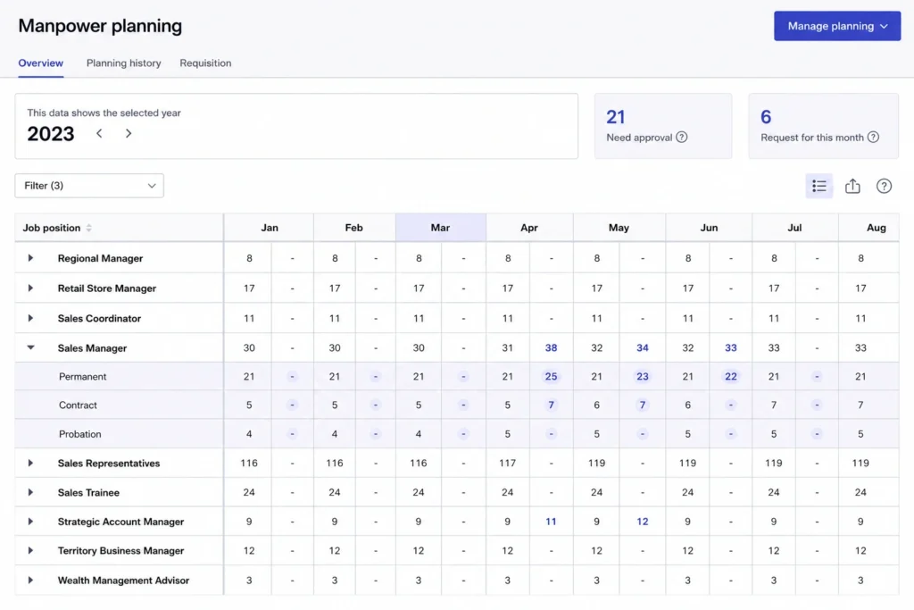Expand the Strategic Account Manager row
Viewport: 914px width, 610px height.
tap(30, 522)
